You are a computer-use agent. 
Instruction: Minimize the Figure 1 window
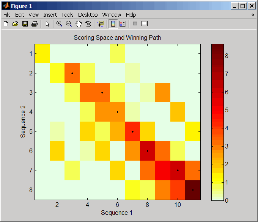coord(234,6)
